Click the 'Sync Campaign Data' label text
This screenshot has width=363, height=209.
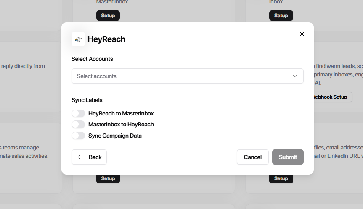[x=115, y=136]
